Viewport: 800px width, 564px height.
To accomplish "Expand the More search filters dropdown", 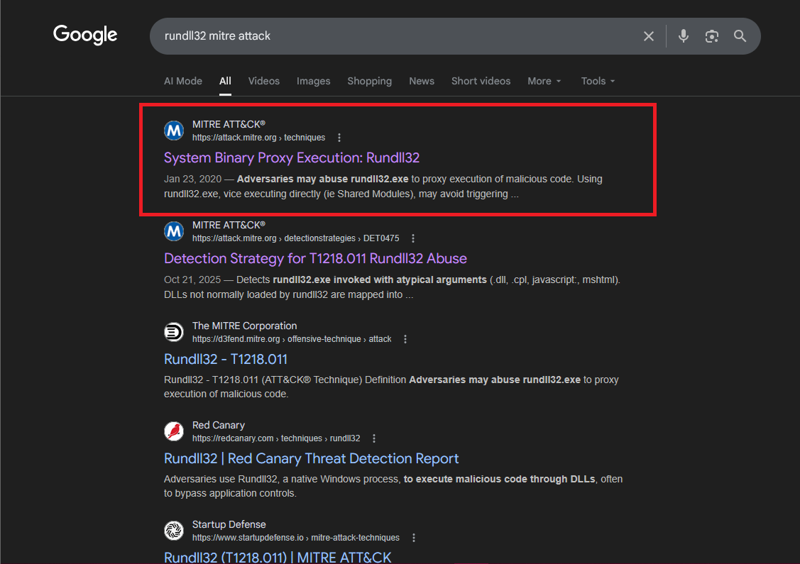I will [x=544, y=81].
